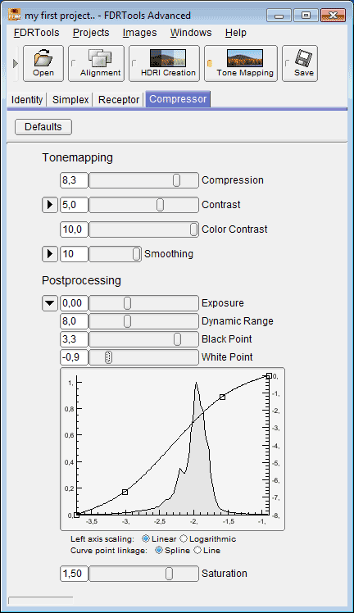Select top-right curve control point in graph

(x=269, y=375)
